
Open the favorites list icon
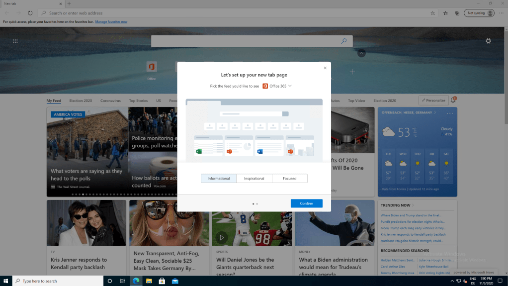pyautogui.click(x=445, y=13)
